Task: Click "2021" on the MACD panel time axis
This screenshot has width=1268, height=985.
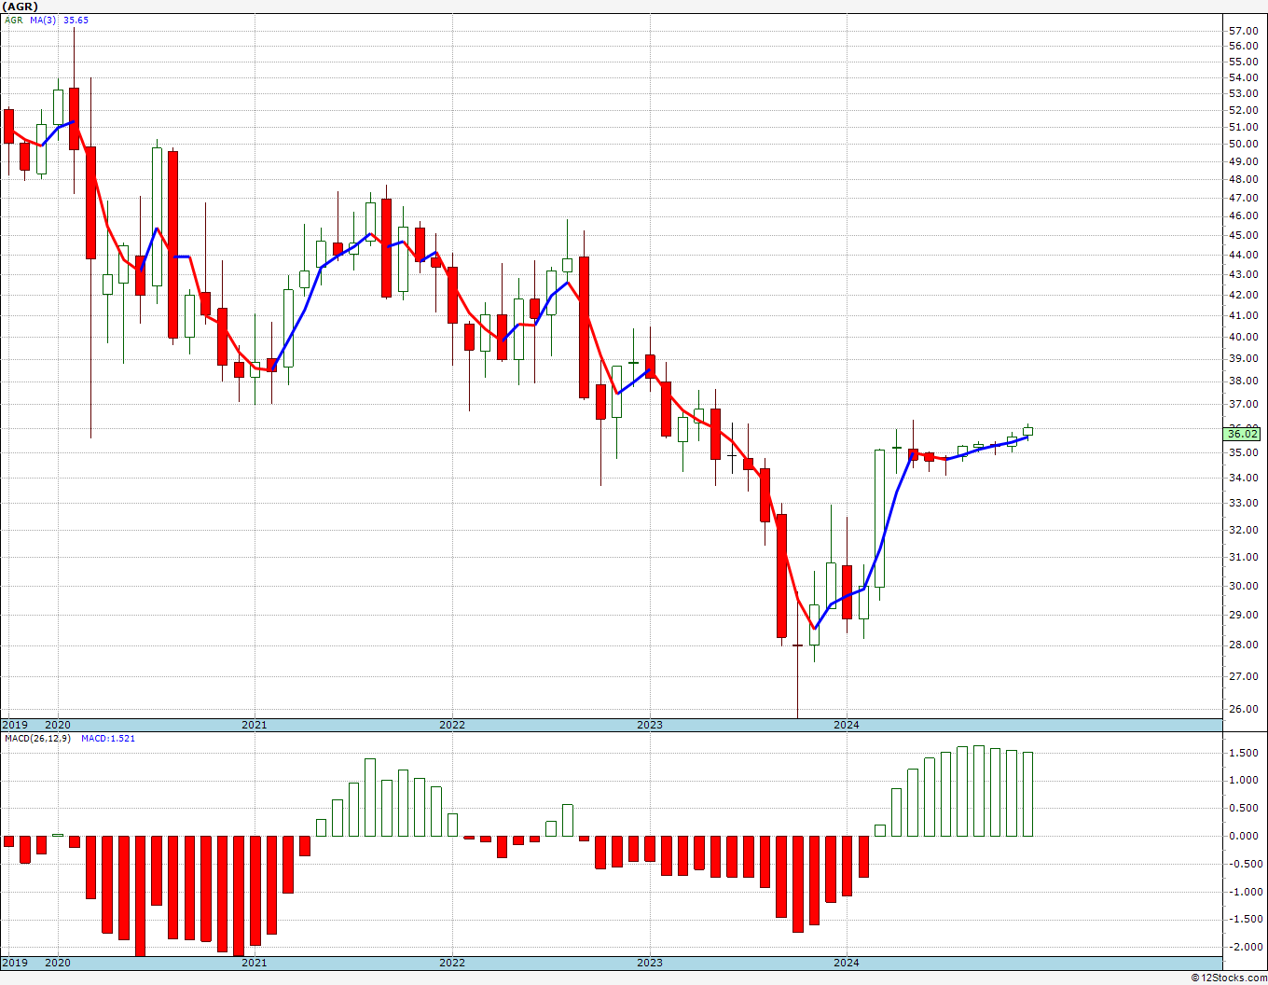Action: (255, 963)
